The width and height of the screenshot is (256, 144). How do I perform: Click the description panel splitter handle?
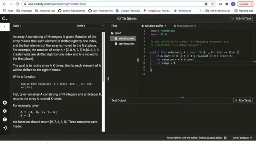108,79
